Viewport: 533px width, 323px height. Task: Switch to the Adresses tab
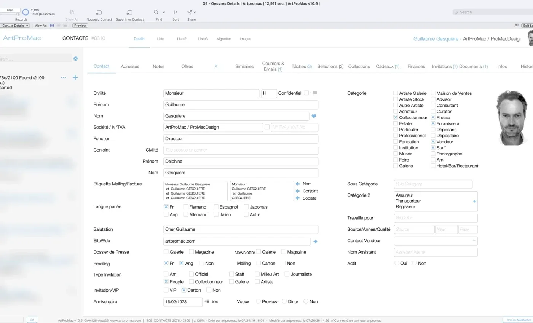coord(130,66)
